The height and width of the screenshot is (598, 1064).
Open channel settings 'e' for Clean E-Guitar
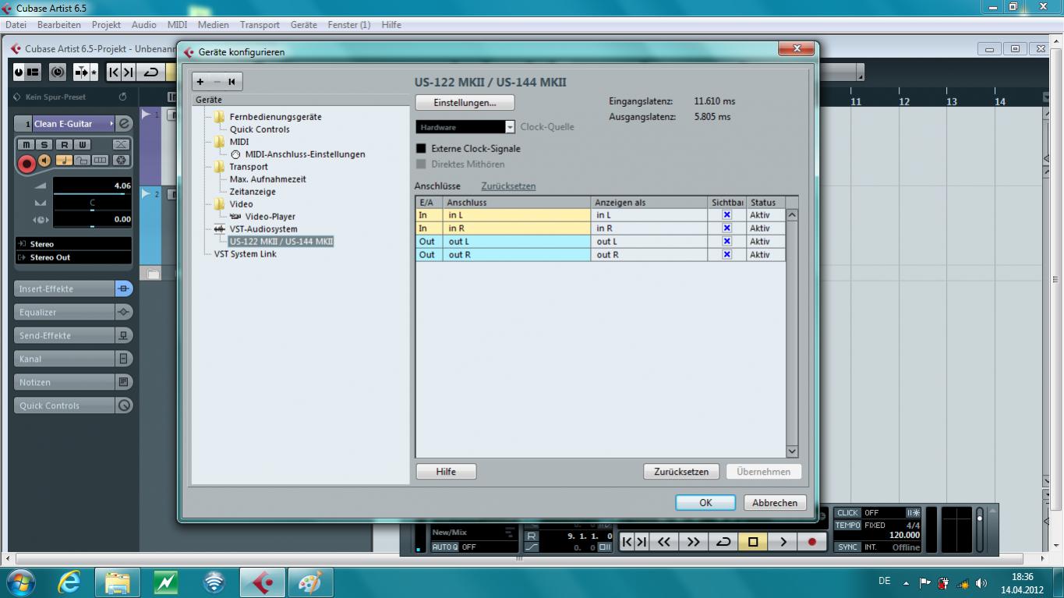coord(124,124)
